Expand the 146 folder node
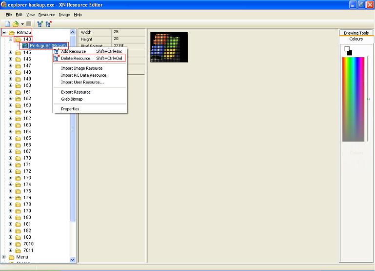The height and width of the screenshot is (271, 375). click(x=10, y=59)
